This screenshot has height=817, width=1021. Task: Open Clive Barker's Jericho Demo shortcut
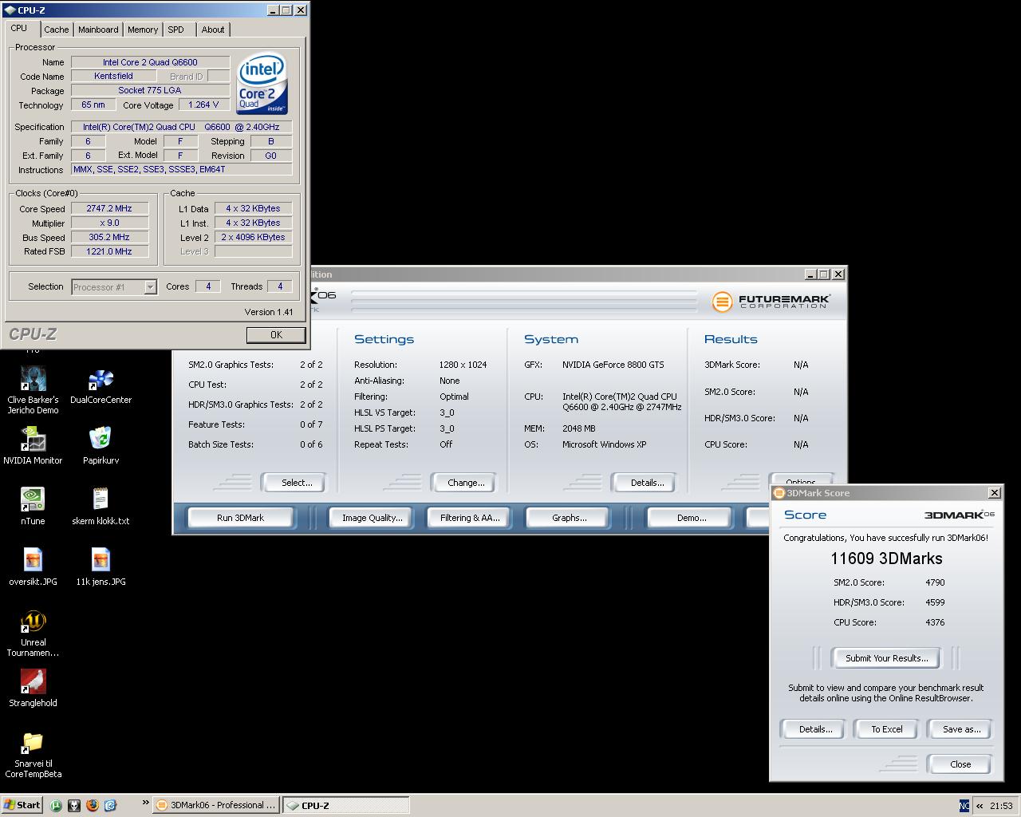[x=33, y=380]
